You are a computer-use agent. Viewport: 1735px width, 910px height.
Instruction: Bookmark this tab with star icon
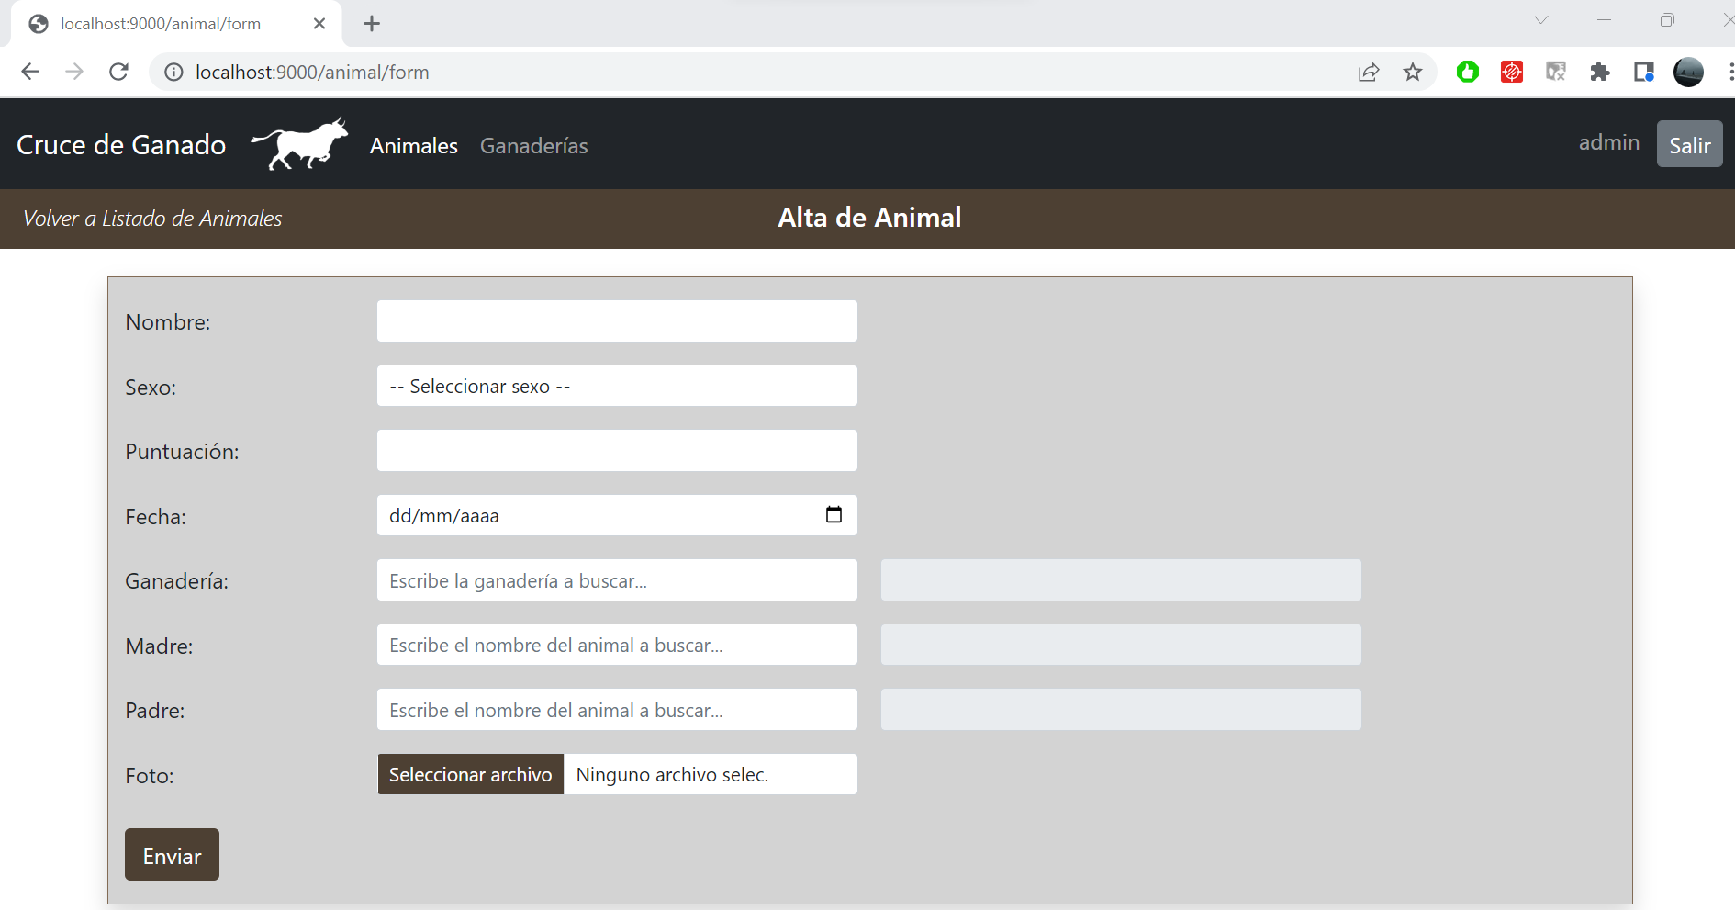tap(1413, 72)
